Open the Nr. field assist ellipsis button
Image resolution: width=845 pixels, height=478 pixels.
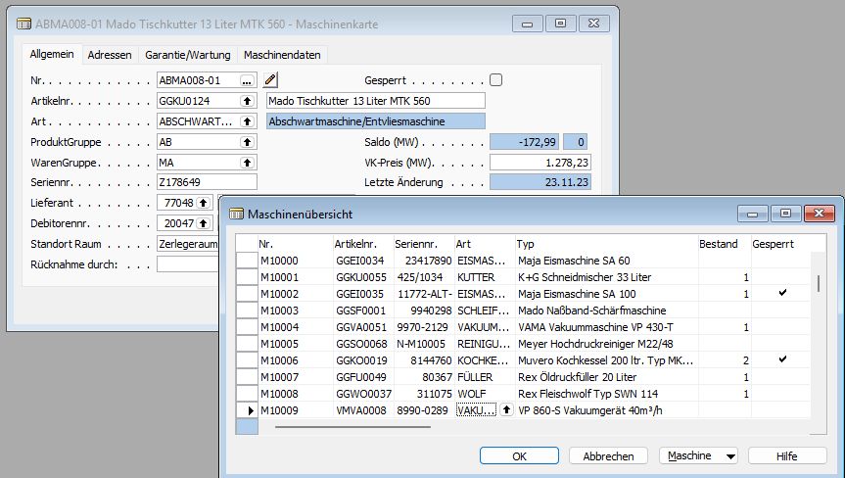click(247, 81)
